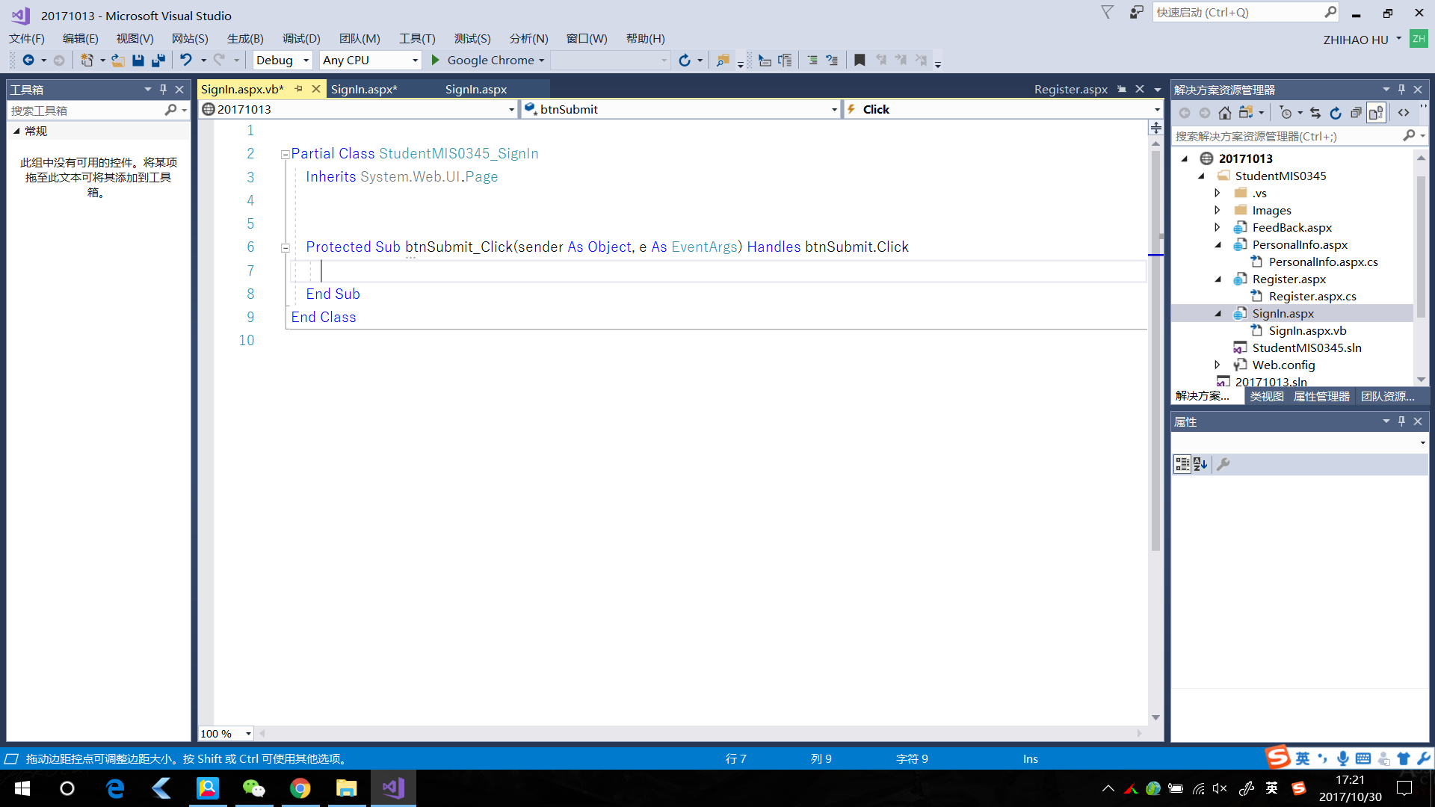The width and height of the screenshot is (1435, 807).
Task: Toggle auto-hide pin for Toolbox panel
Action: click(x=163, y=89)
